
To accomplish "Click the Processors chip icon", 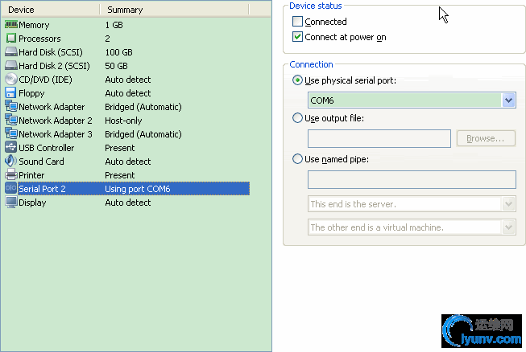I will (x=11, y=38).
